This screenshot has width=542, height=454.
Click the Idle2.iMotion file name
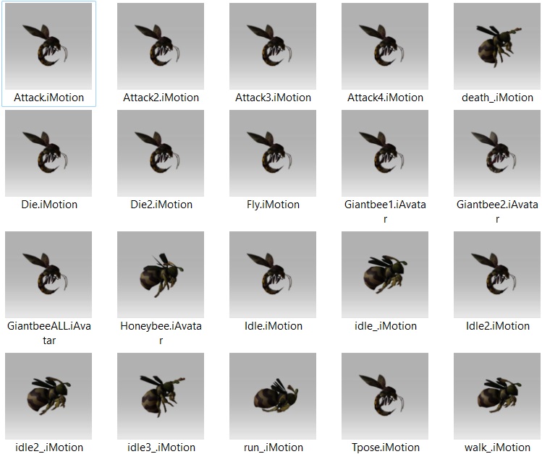click(497, 326)
